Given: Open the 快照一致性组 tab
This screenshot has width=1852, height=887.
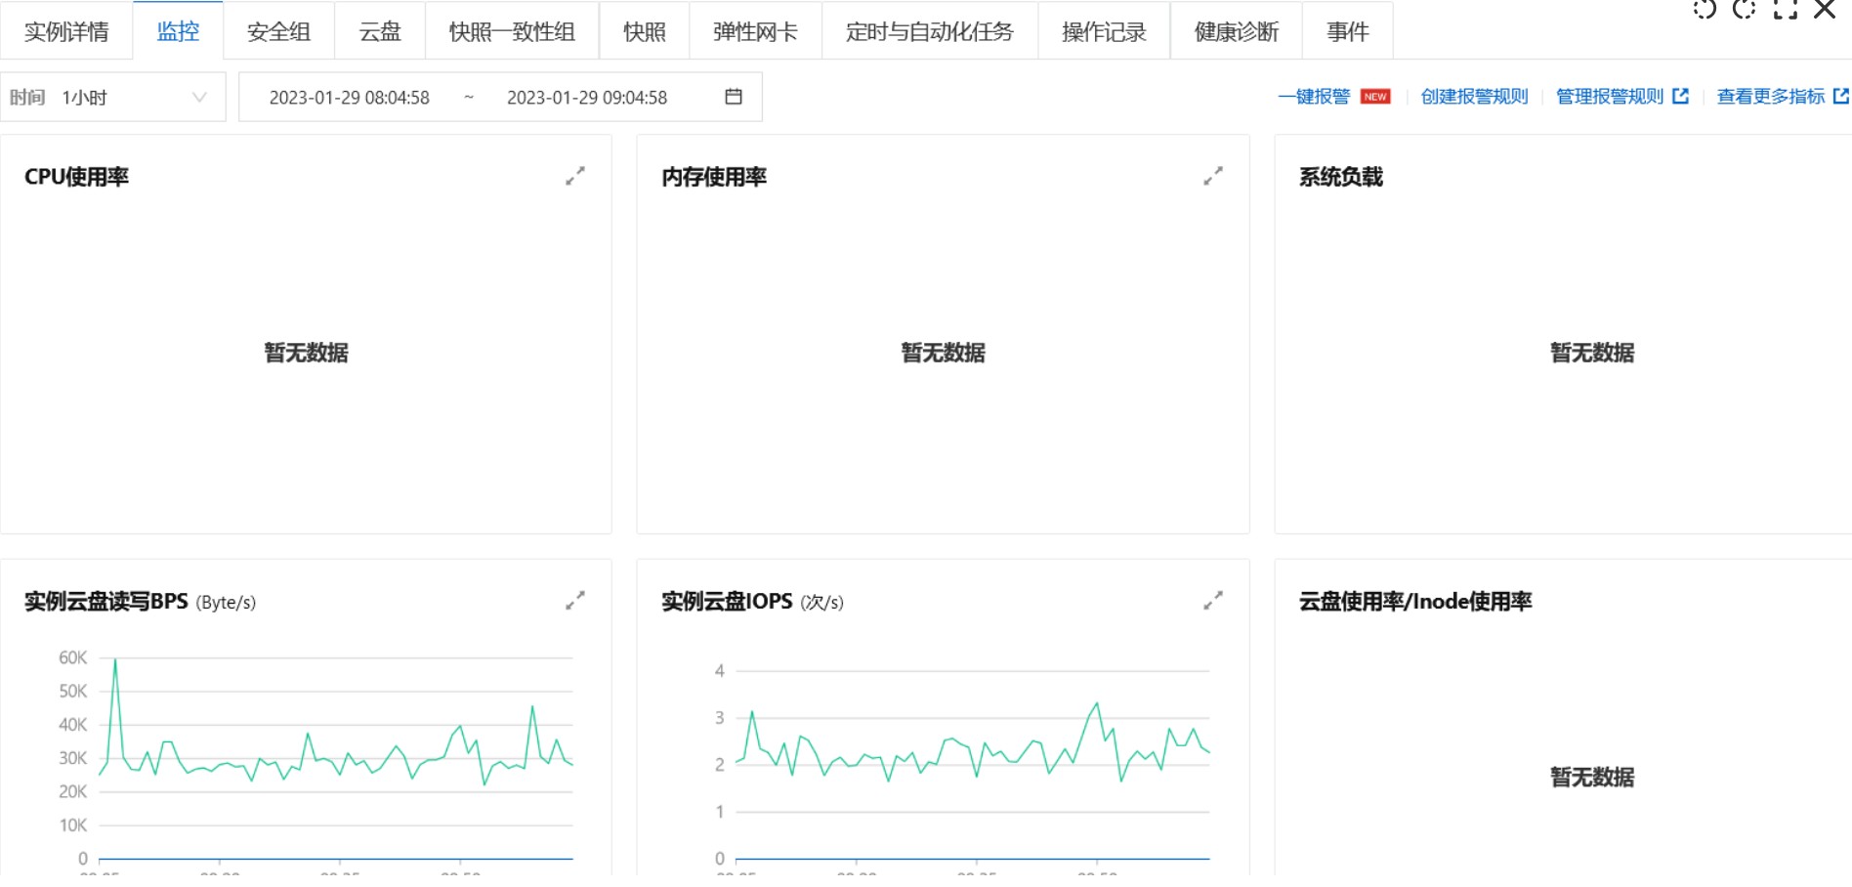Looking at the screenshot, I should pos(512,31).
